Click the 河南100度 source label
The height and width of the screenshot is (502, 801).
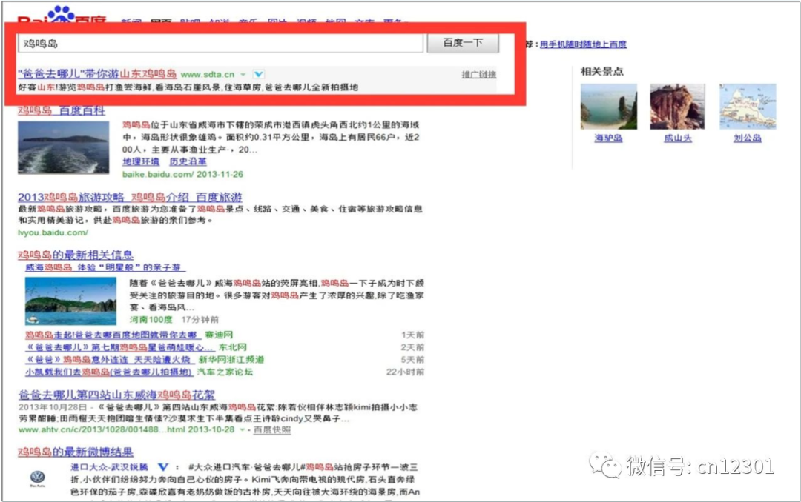coord(151,320)
